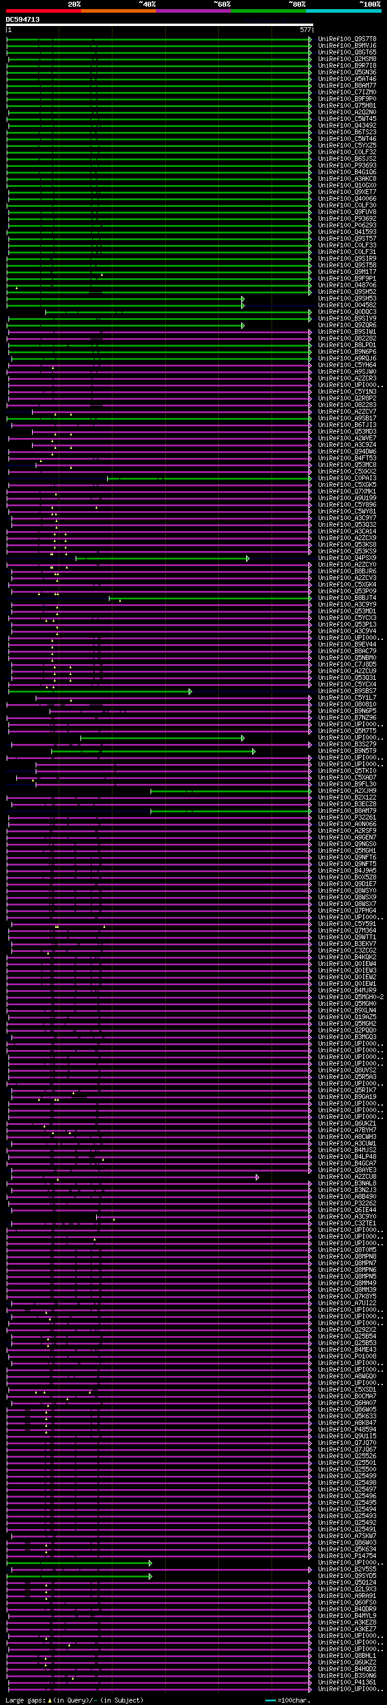Open the UniRef100_Q9D1E7 entry

[x=347, y=884]
